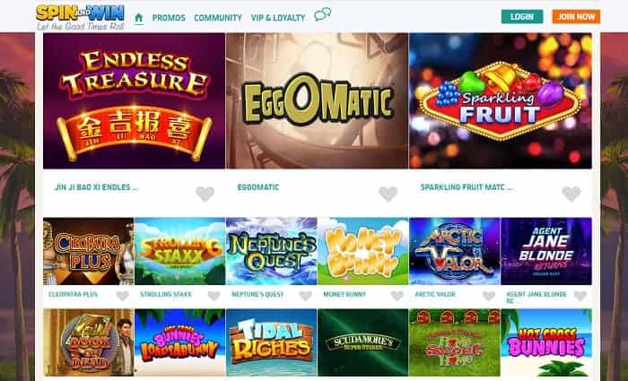Image resolution: width=628 pixels, height=381 pixels.
Task: Open the Promos menu item
Action: pos(169,18)
